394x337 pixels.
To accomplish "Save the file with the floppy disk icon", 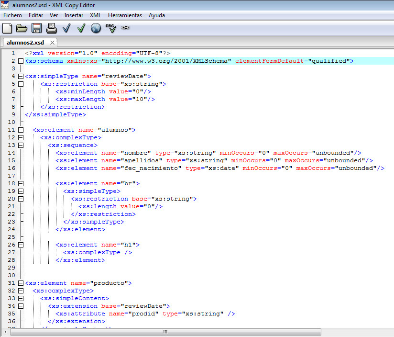I will pyautogui.click(x=36, y=28).
